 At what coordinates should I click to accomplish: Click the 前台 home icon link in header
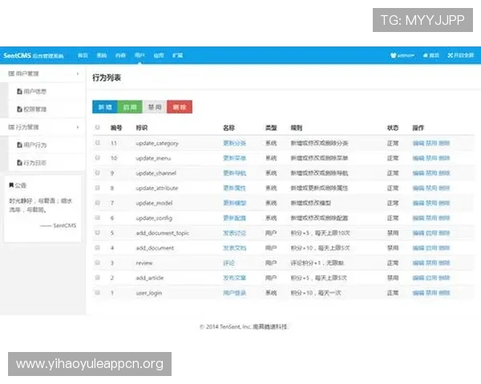pos(431,55)
